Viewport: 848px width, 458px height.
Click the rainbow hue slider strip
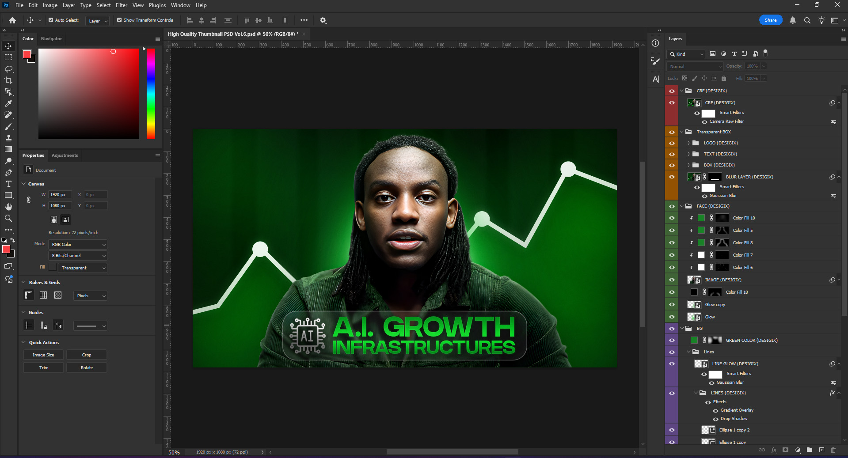pos(151,94)
